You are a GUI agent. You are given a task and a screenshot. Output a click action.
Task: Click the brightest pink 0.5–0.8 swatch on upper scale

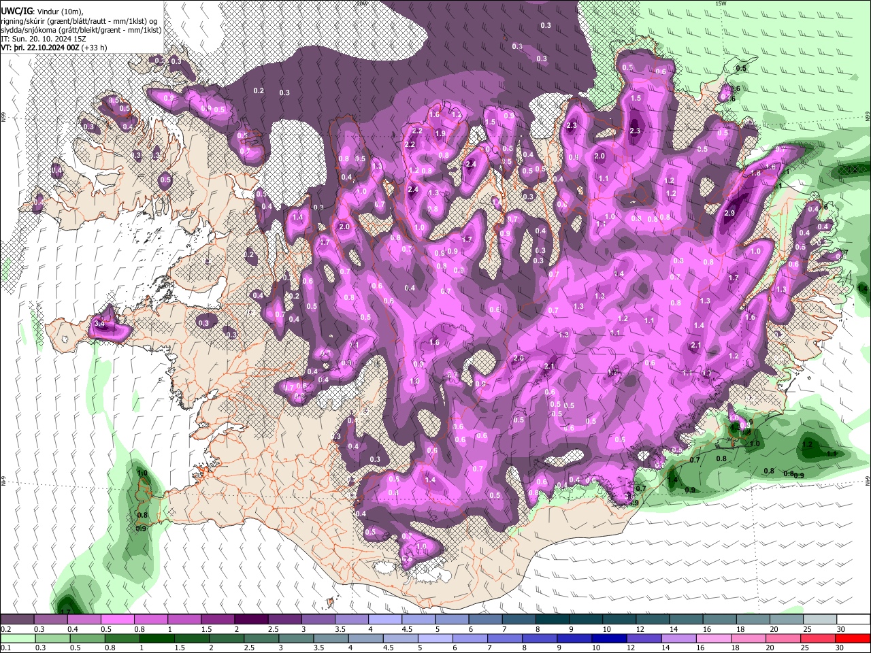tap(117, 620)
